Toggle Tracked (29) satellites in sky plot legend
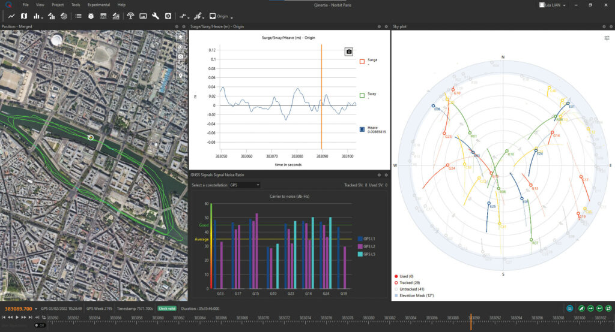Image resolution: width=615 pixels, height=332 pixels. [x=407, y=283]
